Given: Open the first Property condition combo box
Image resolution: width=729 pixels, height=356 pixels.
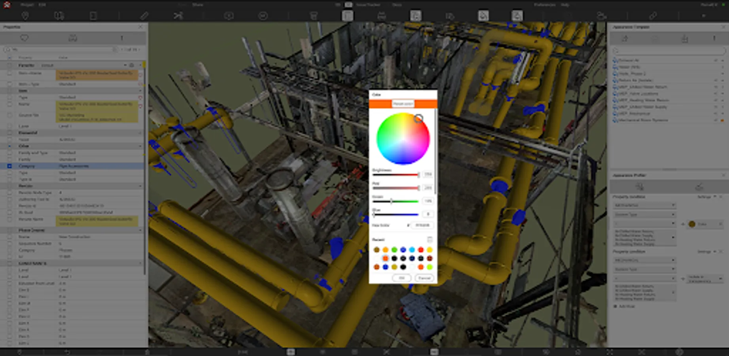Looking at the screenshot, I should click(644, 205).
